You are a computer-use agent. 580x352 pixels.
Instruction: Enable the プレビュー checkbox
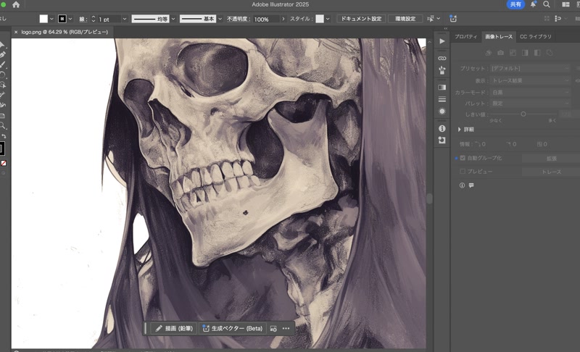coord(463,172)
